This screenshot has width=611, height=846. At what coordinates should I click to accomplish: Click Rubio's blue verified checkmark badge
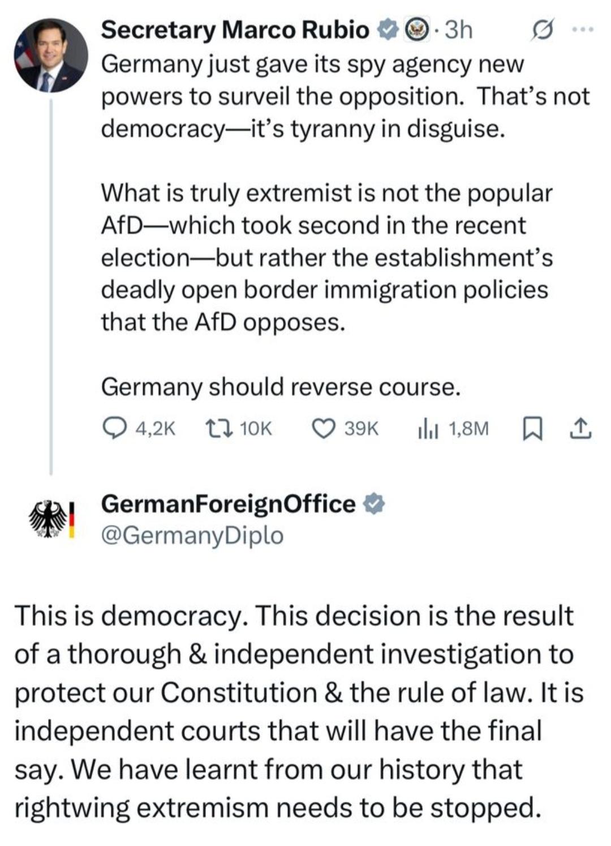point(388,30)
